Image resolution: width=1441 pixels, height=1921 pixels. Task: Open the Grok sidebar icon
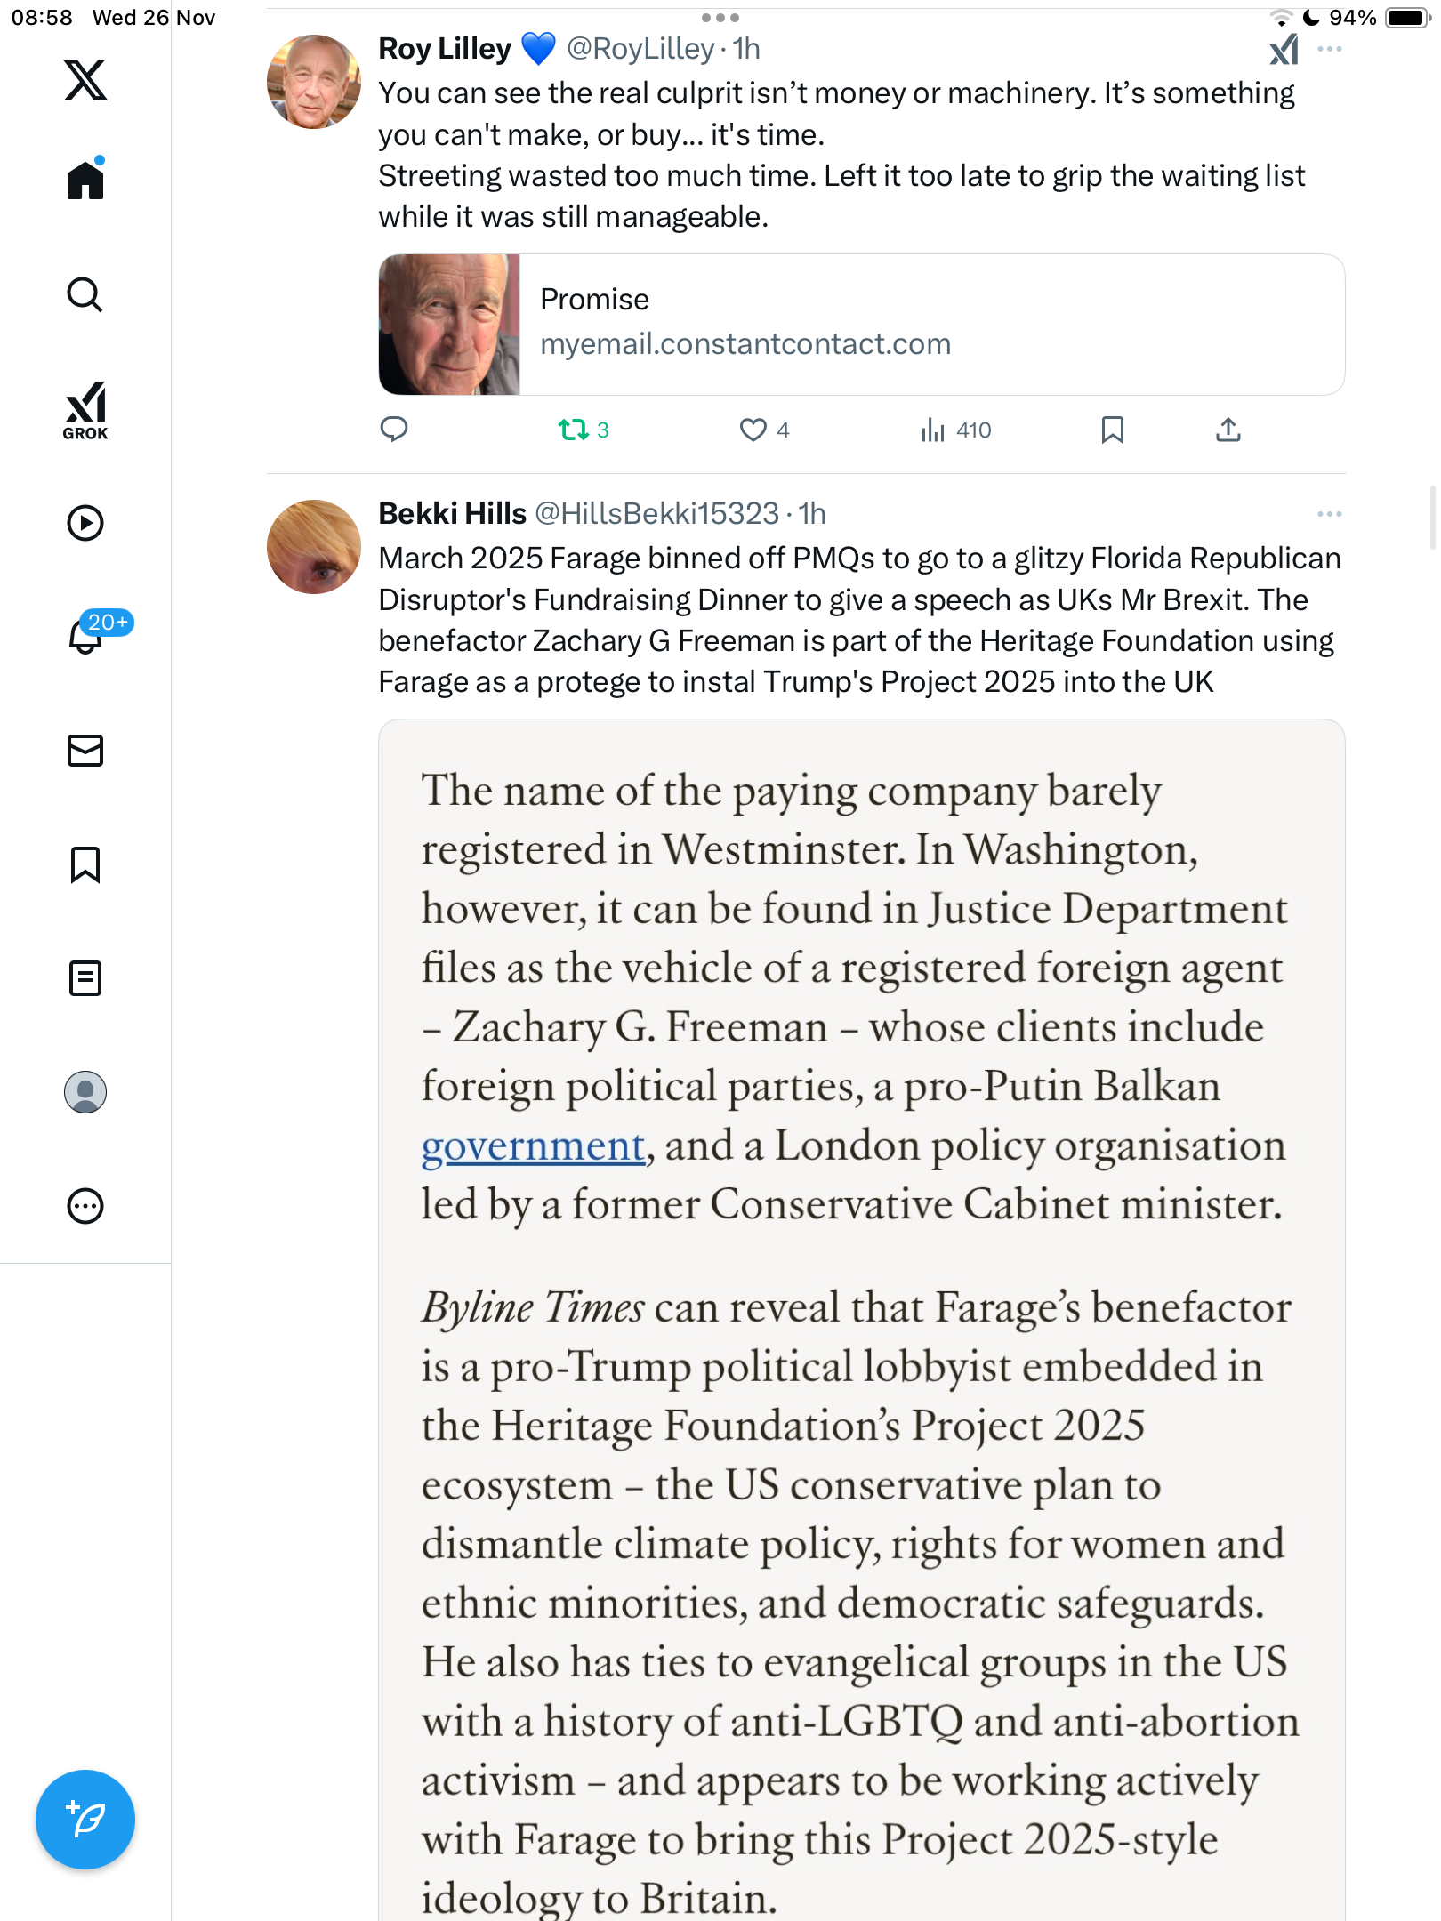[85, 411]
